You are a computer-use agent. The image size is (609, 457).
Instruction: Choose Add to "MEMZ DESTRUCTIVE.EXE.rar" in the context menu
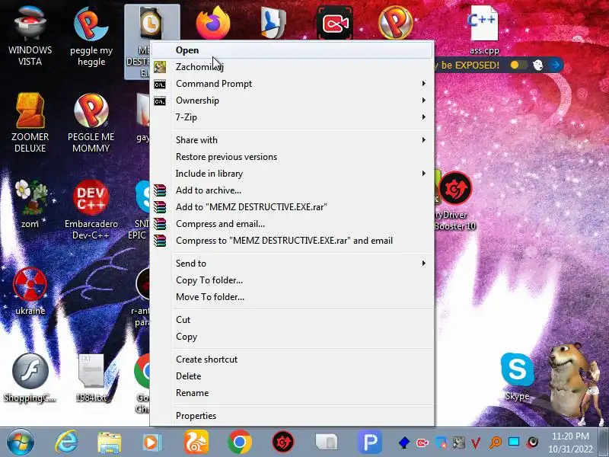[x=292, y=206]
